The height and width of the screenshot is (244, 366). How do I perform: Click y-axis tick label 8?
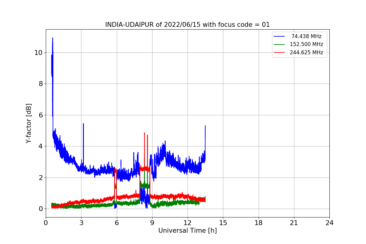click(41, 84)
